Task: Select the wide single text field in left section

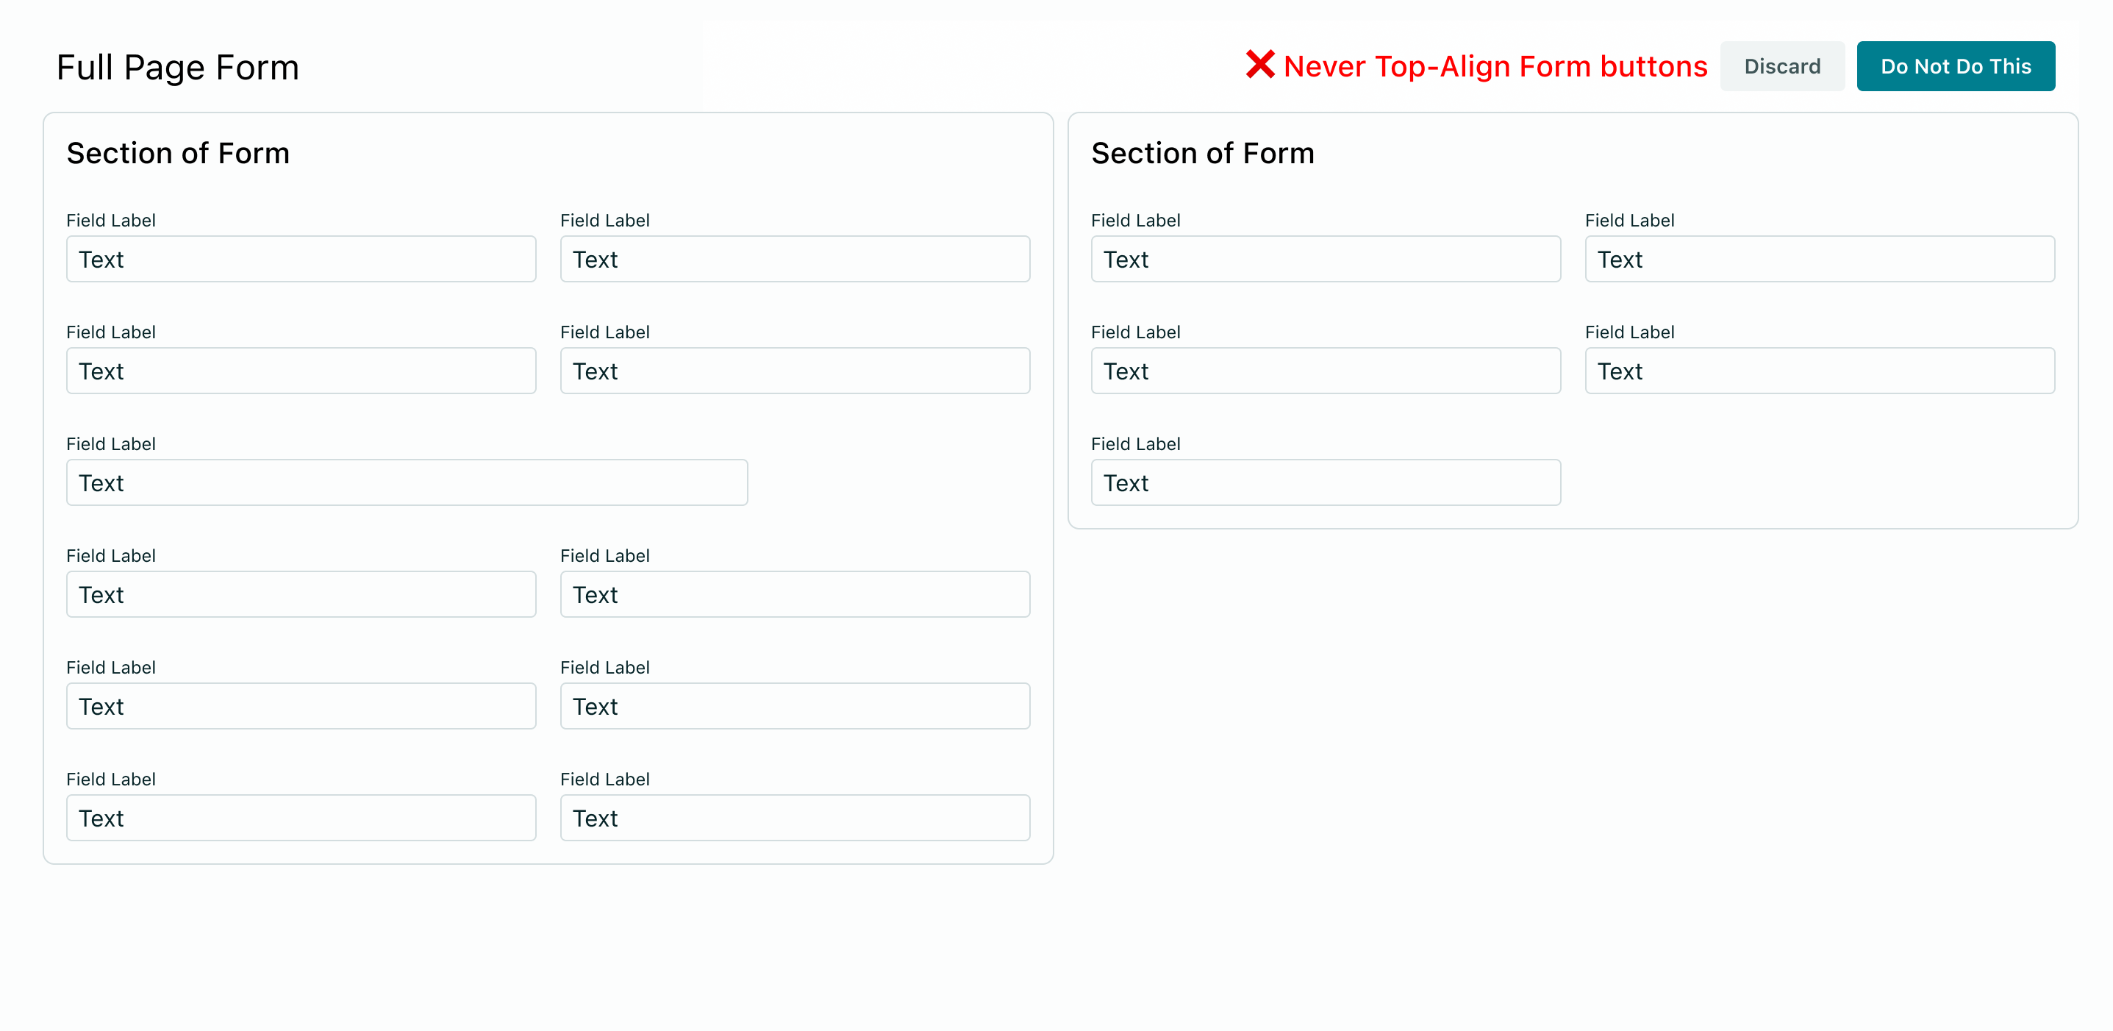Action: point(407,482)
